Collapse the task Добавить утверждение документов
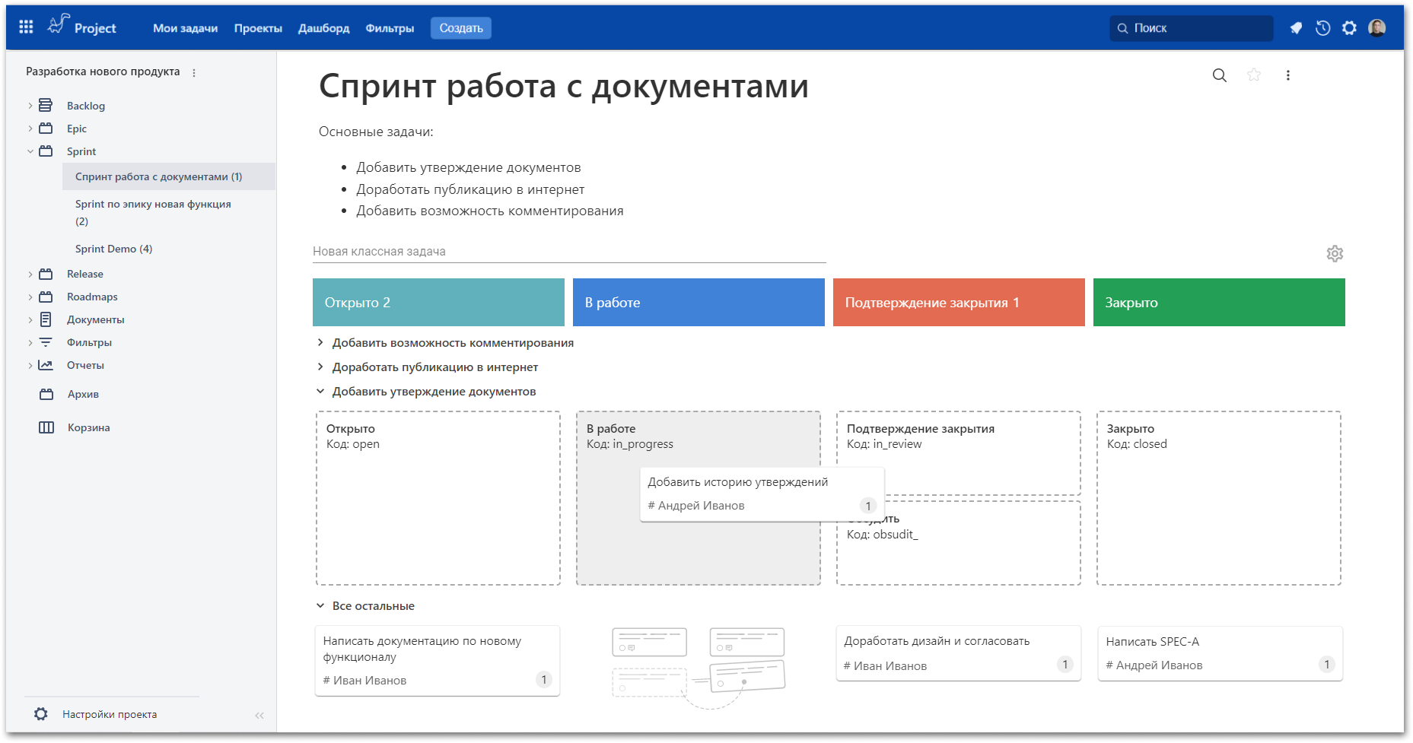1413x743 pixels. (320, 391)
